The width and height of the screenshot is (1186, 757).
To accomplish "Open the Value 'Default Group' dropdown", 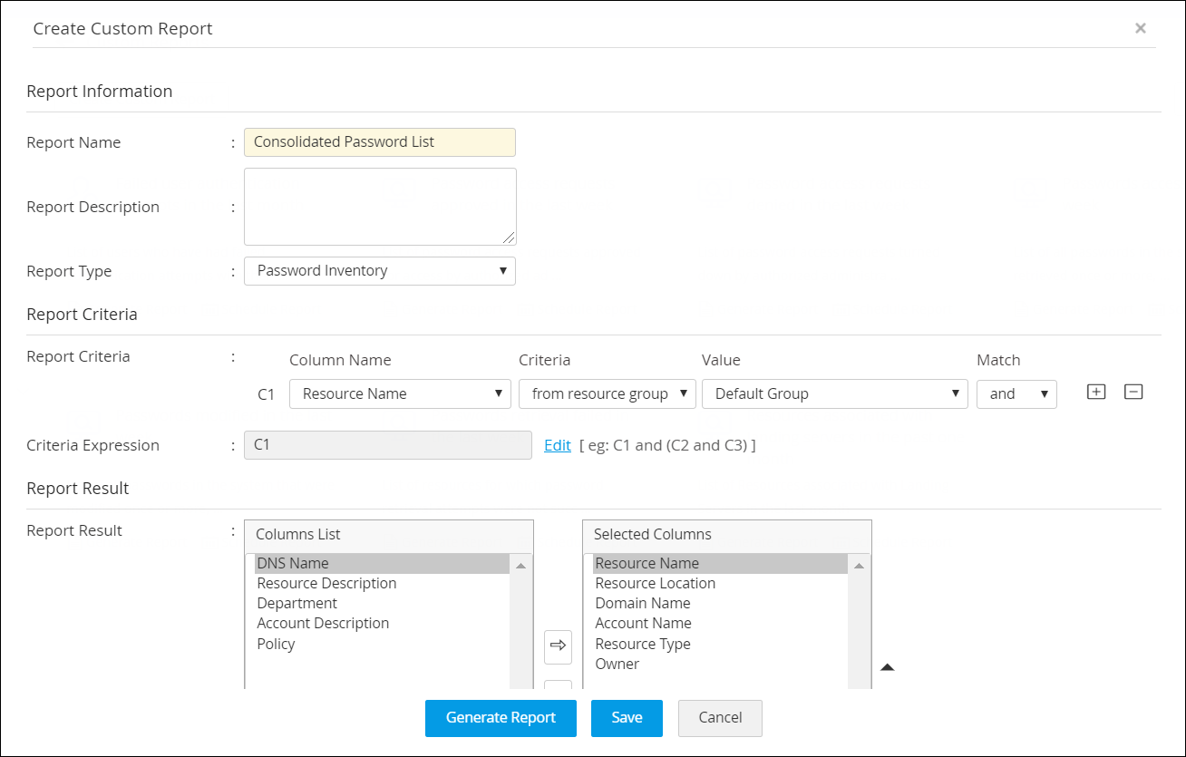I will tap(834, 394).
